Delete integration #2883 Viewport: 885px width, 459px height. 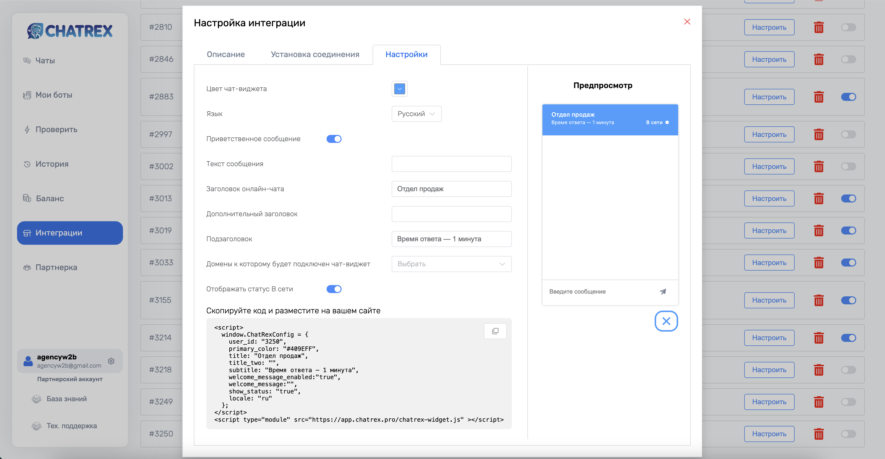pos(819,97)
